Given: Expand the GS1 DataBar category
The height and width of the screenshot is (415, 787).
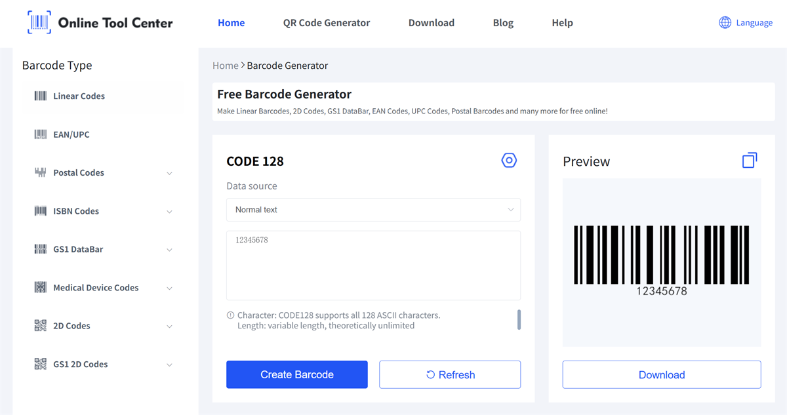Looking at the screenshot, I should pos(169,250).
